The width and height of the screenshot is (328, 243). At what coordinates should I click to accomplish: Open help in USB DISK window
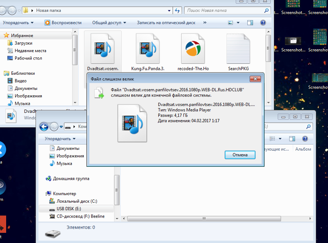pos(305,139)
